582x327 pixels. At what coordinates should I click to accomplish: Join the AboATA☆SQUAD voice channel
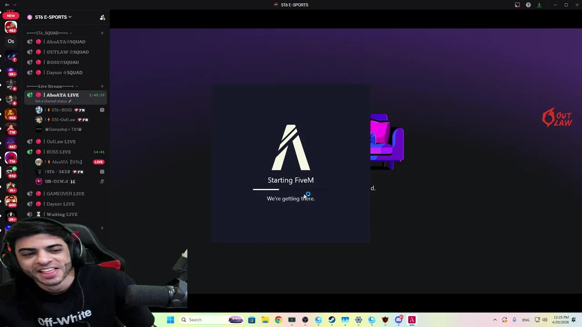[x=65, y=42]
